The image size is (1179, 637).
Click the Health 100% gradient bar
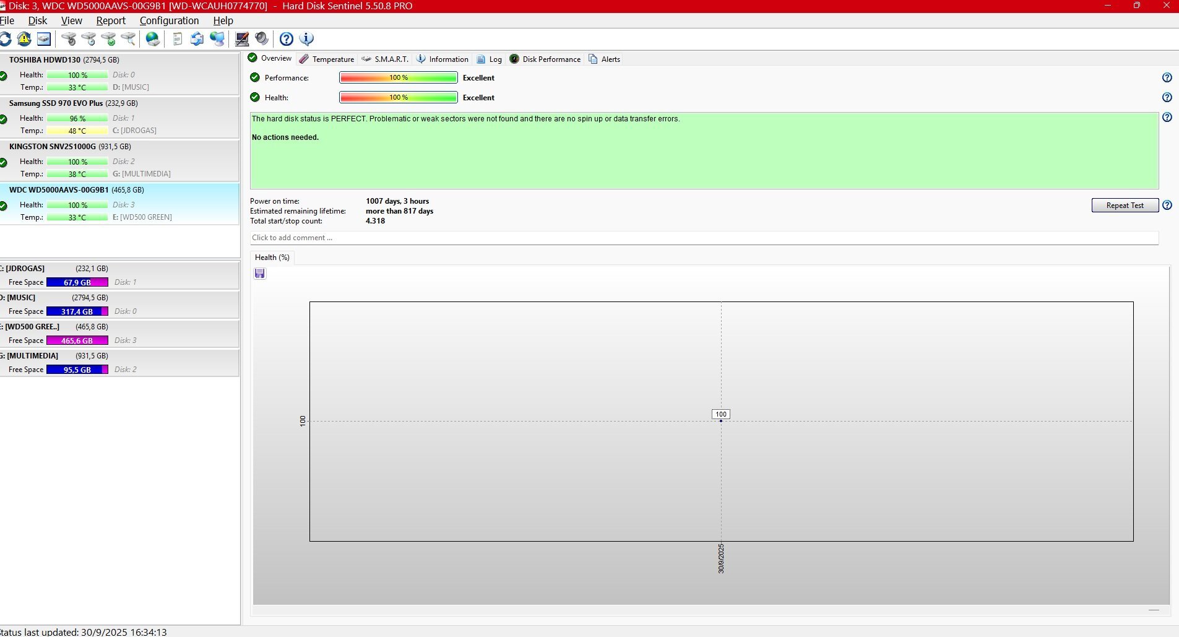[398, 98]
